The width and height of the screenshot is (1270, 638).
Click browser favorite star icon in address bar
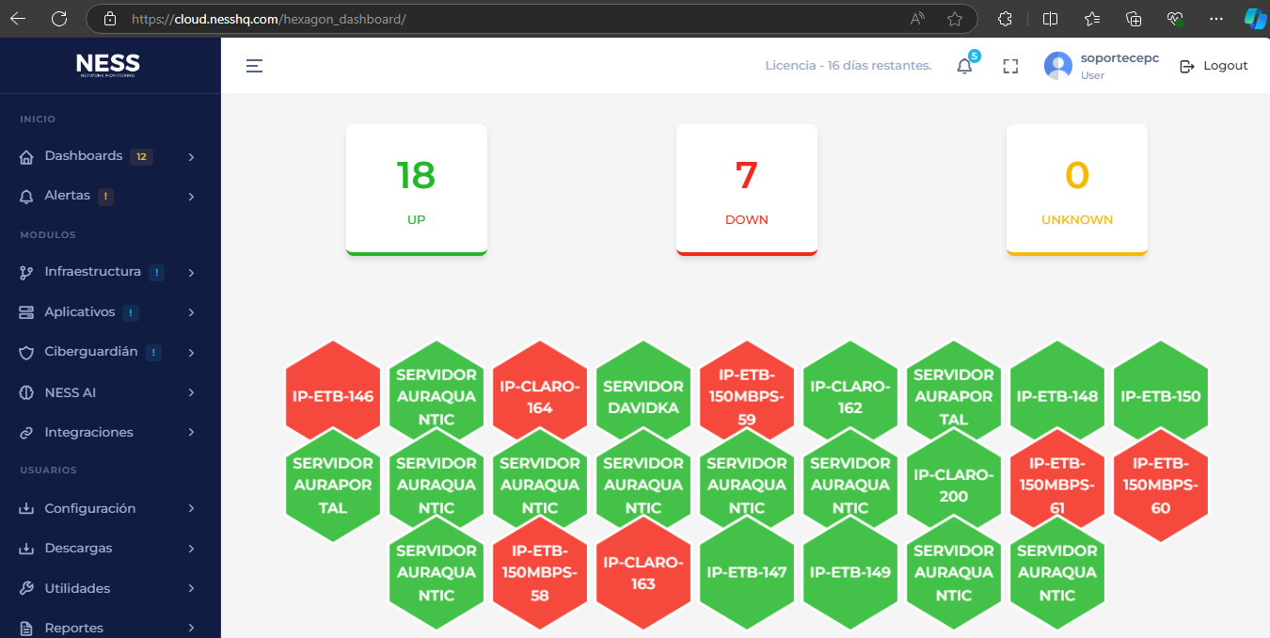coord(955,19)
